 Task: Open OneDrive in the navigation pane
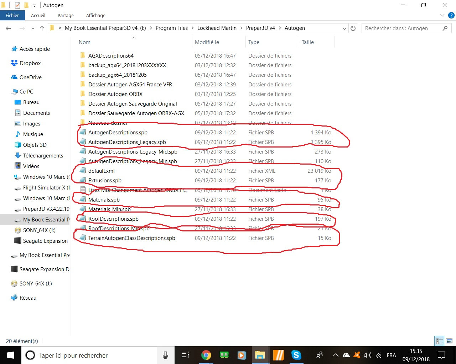tap(30, 77)
